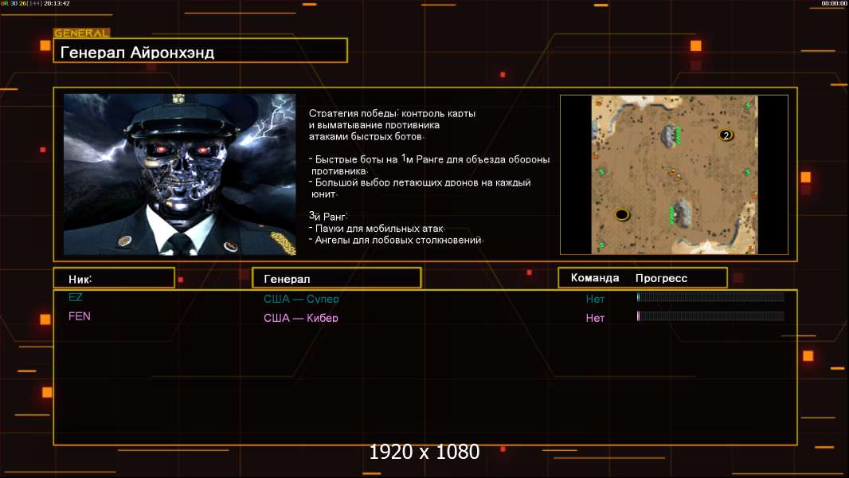Select the player name FEN

click(79, 316)
